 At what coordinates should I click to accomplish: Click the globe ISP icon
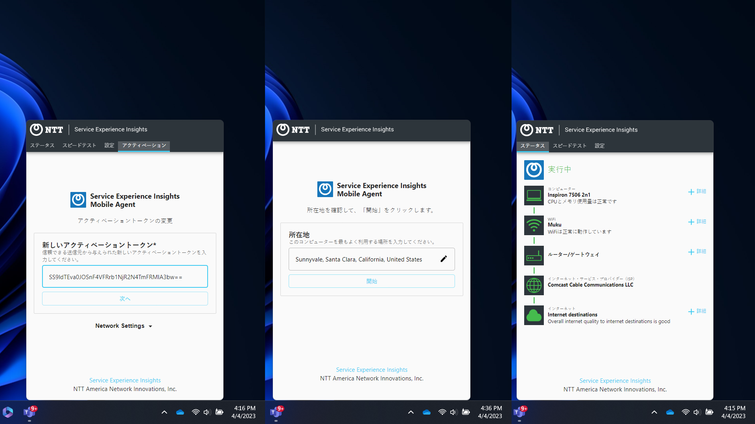click(x=534, y=285)
